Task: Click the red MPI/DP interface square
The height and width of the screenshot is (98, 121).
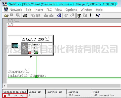Action: [x=30, y=53]
